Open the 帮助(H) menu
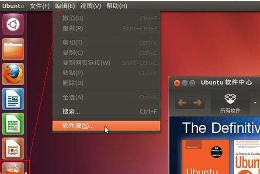Viewport: 260px width, 174px height. (x=117, y=6)
